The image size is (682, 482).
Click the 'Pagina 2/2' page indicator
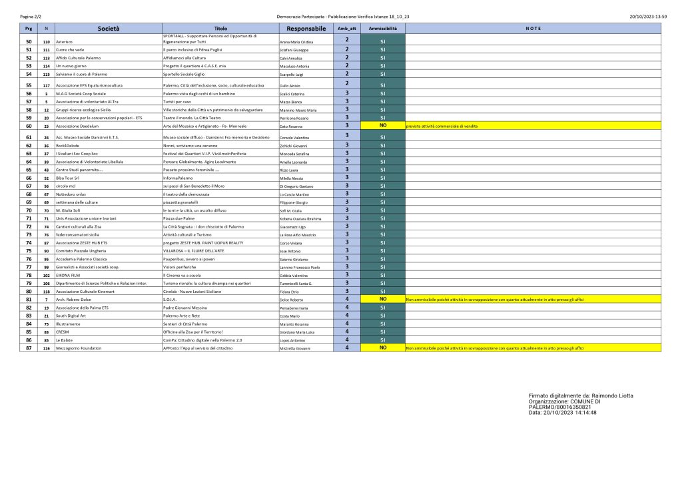(31, 17)
